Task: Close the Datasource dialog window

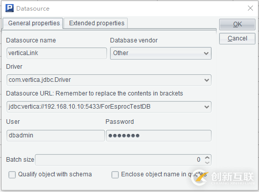Action: [x=250, y=8]
